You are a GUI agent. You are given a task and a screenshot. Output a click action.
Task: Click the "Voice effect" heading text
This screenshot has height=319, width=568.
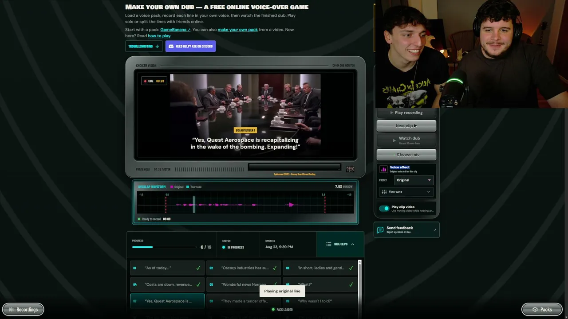[399, 167]
